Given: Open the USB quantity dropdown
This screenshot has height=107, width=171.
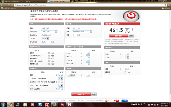Looking at the screenshot, I should click(127, 54).
